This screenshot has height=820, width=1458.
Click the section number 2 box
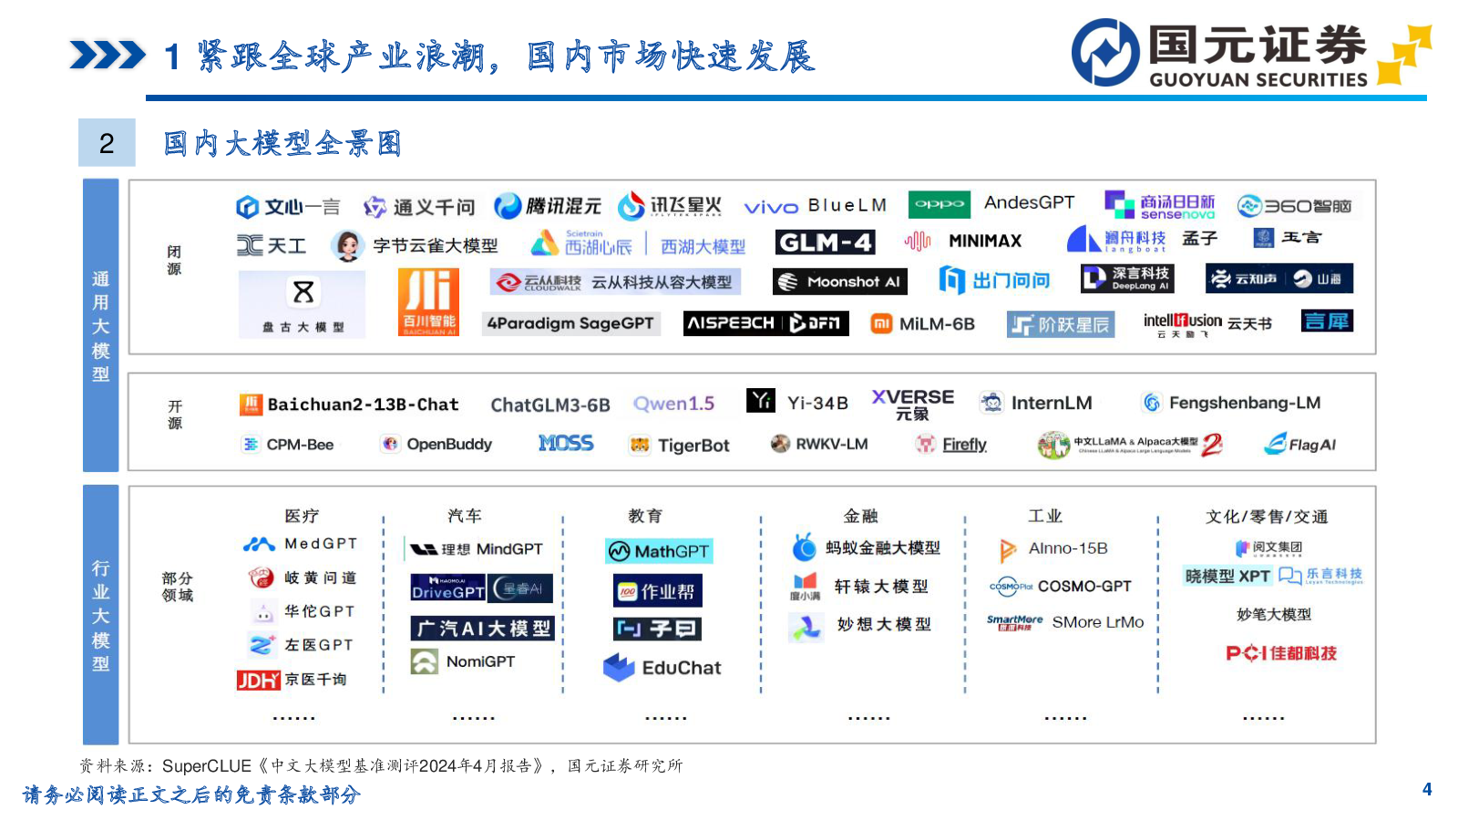click(x=107, y=143)
